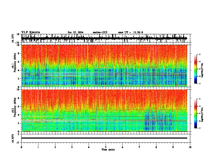Select the "Time (min)" axis label
Screen dimensions: 214x165
108,150
